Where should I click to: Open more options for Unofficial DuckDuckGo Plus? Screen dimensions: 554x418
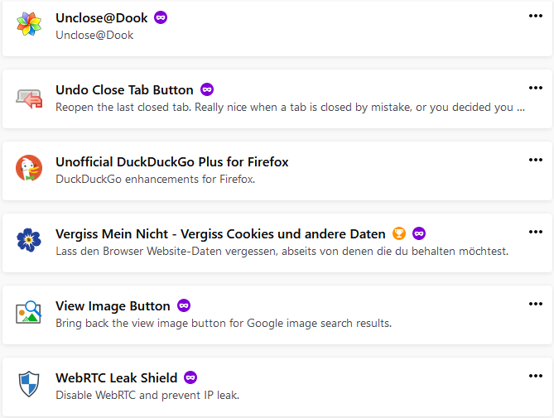coord(535,159)
